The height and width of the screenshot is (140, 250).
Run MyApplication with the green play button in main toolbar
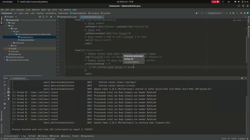(x=227, y=13)
